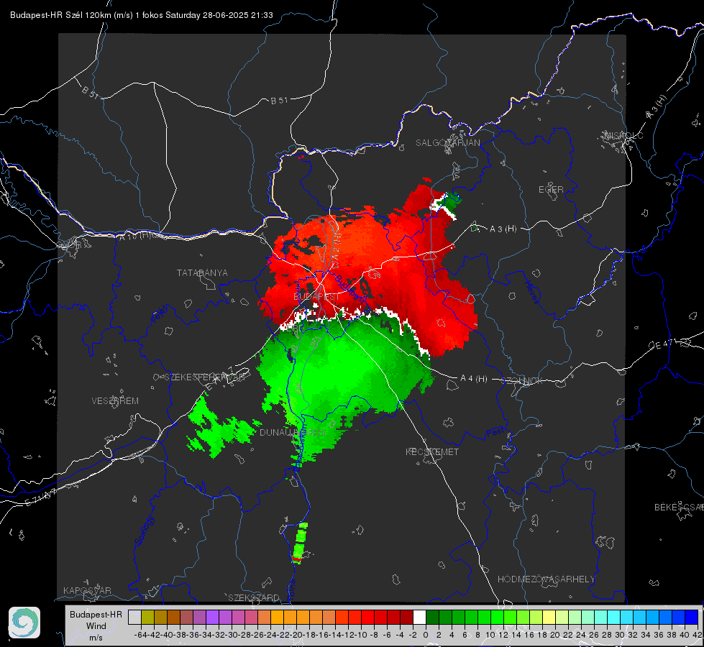Pick the bright yellow swatch in wind legend

pos(549,617)
